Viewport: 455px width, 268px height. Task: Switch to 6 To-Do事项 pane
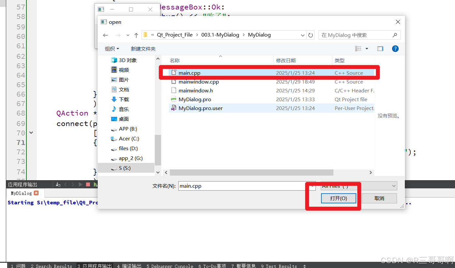click(x=212, y=266)
